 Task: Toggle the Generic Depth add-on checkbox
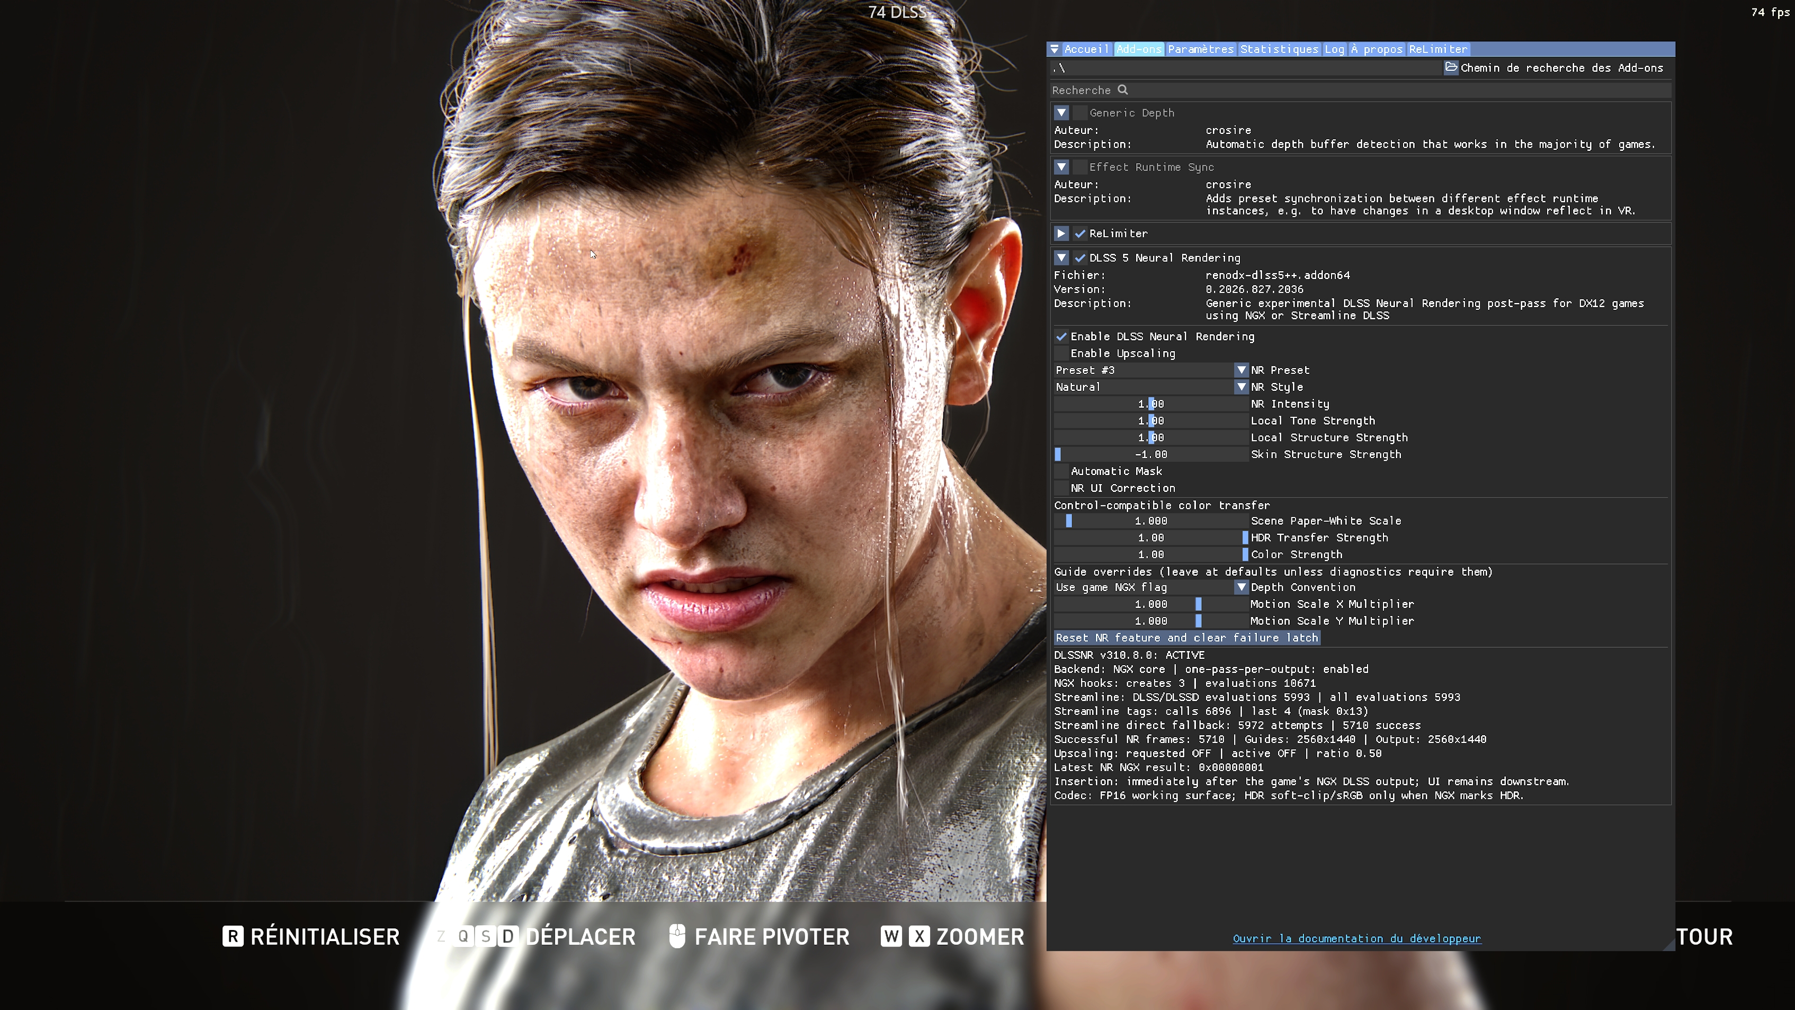(1080, 113)
